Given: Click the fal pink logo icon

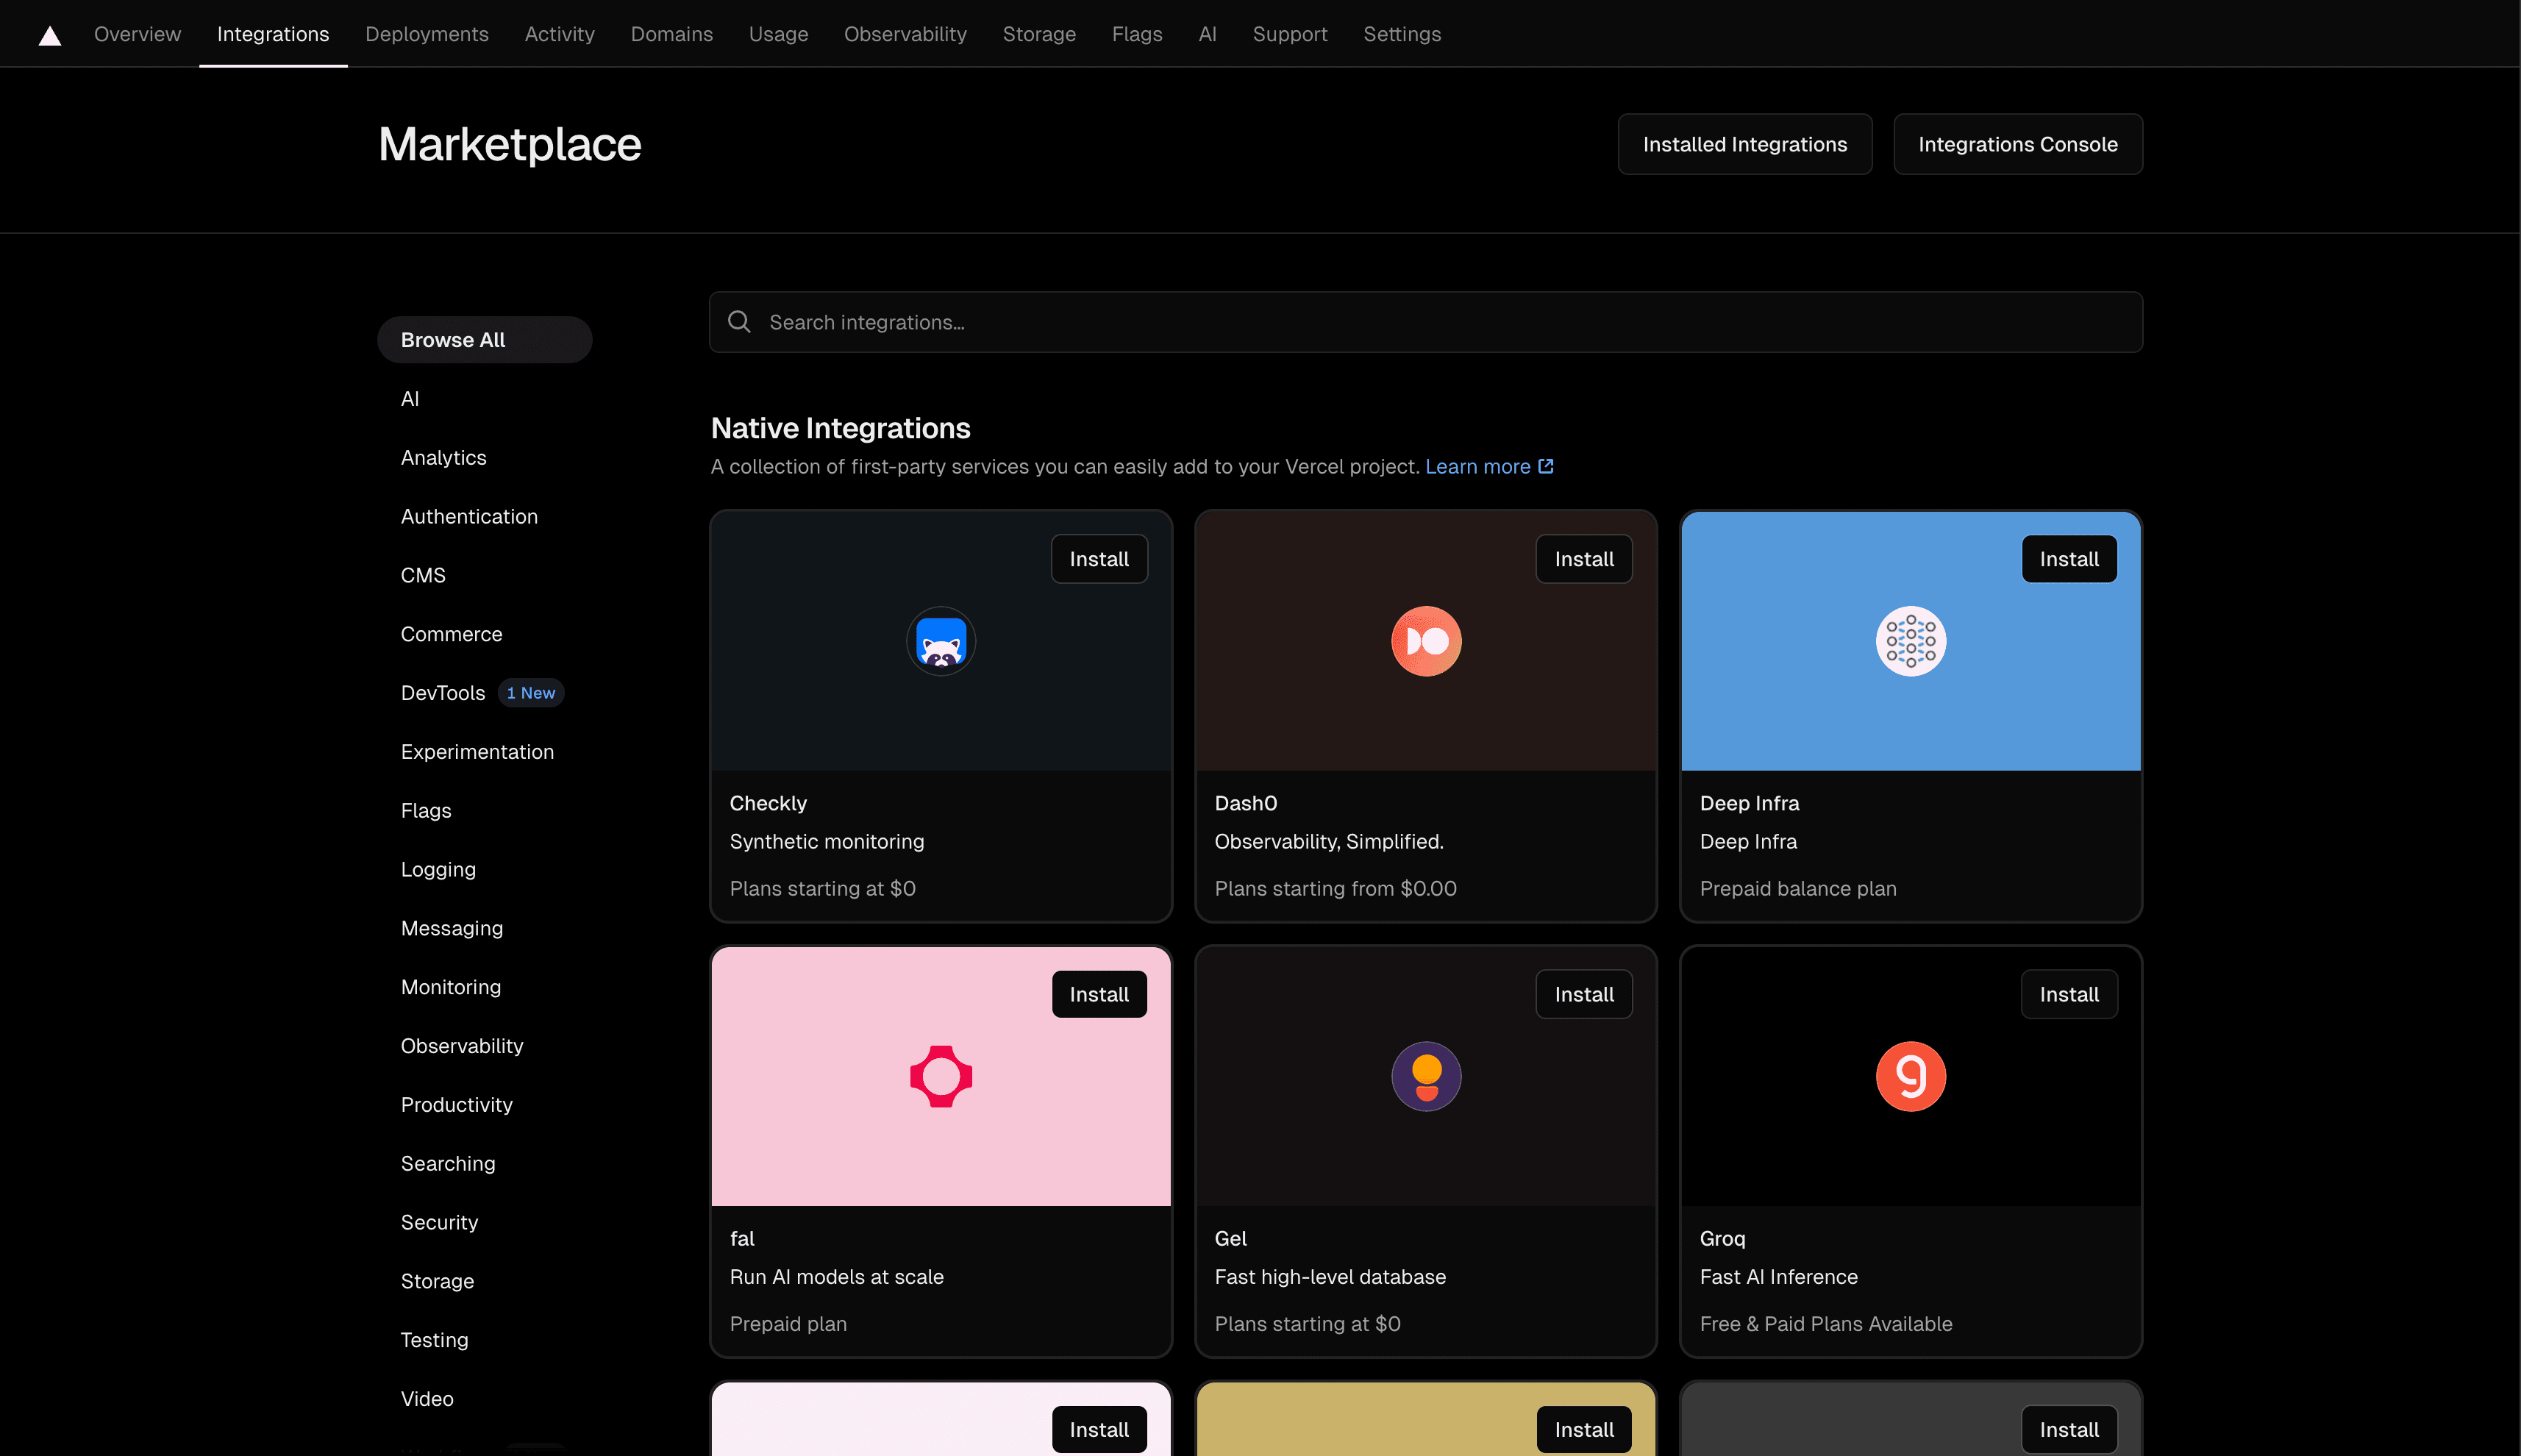Looking at the screenshot, I should (940, 1076).
